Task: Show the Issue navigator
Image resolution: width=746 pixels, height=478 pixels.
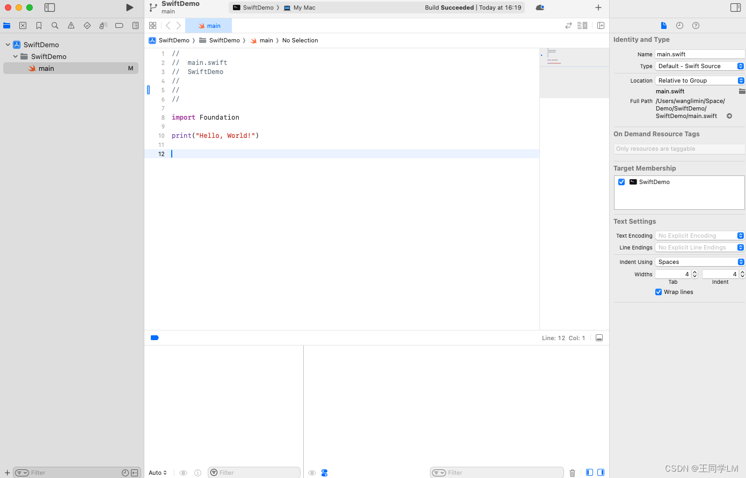Action: pos(71,25)
